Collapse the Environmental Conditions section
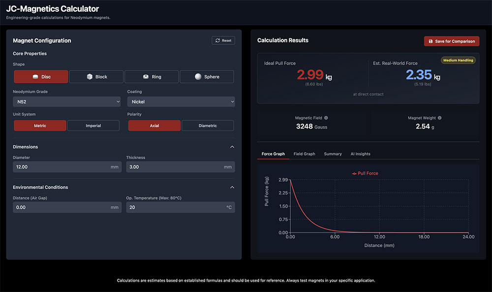Viewport: 492px width, 292px height. (232, 187)
